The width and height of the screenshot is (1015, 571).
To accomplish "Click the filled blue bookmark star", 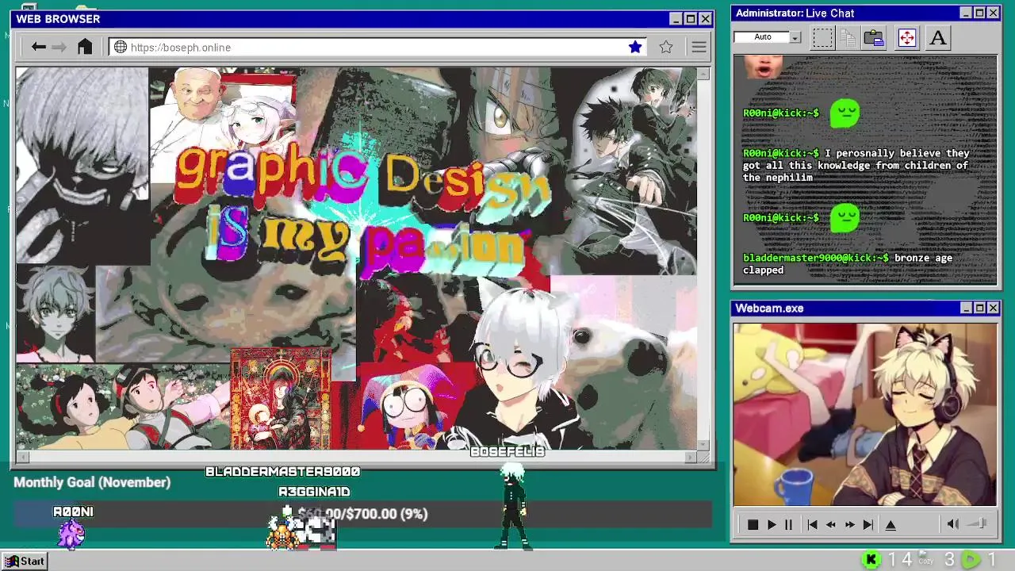I will [x=635, y=47].
